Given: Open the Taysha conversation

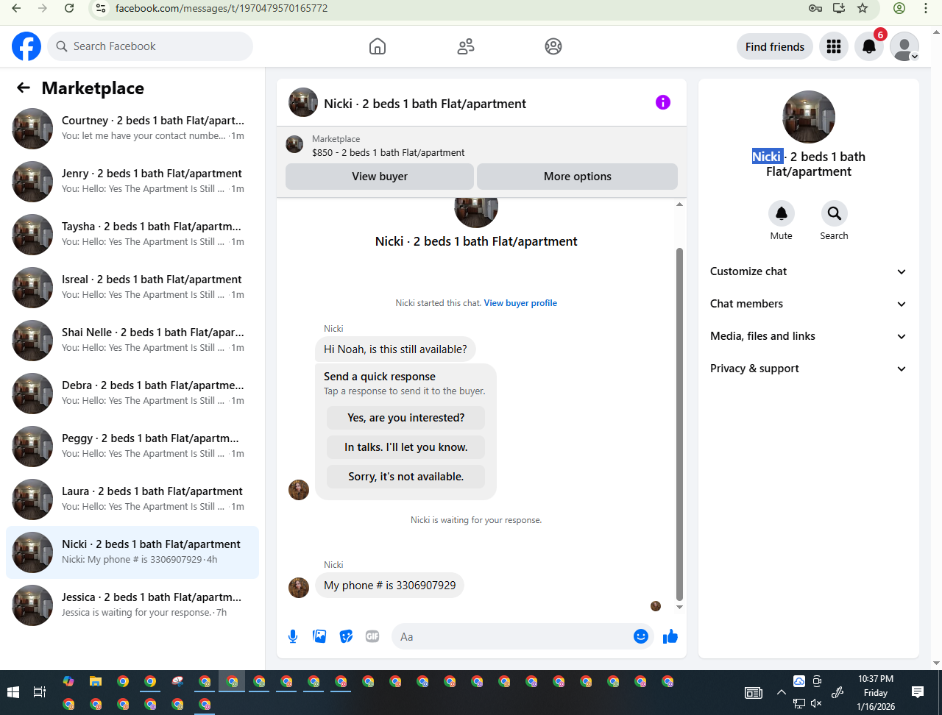Looking at the screenshot, I should point(132,235).
